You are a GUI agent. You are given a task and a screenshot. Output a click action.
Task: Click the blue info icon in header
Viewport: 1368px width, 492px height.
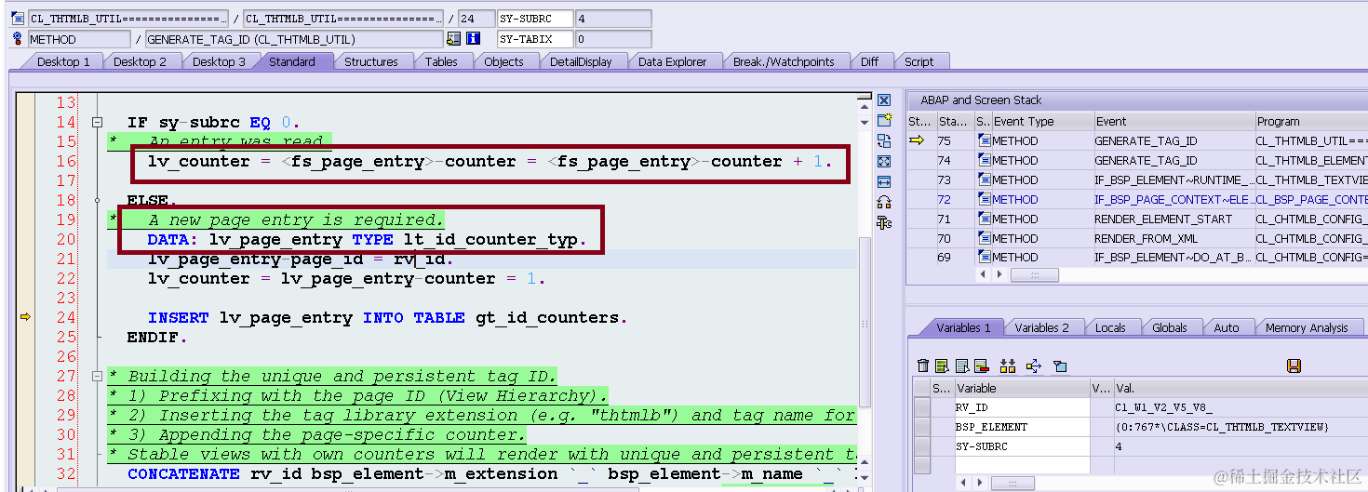(473, 39)
